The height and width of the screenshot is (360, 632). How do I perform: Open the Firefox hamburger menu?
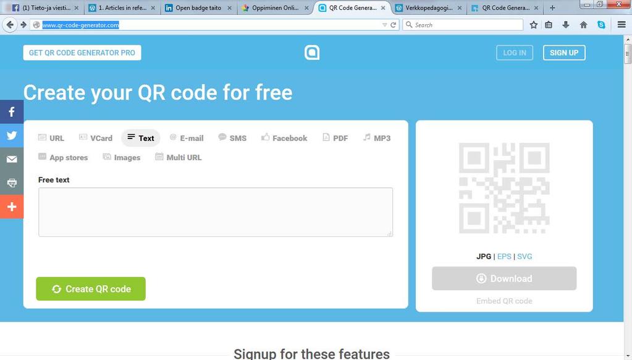(621, 25)
